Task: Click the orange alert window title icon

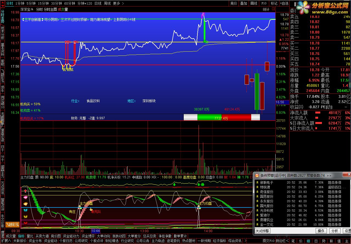Action: click(257, 175)
